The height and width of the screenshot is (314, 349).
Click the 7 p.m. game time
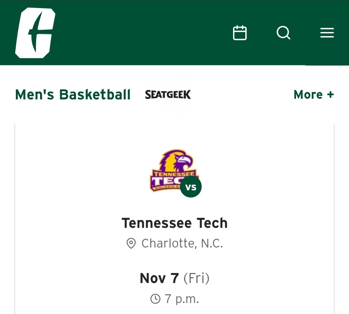pos(182,299)
